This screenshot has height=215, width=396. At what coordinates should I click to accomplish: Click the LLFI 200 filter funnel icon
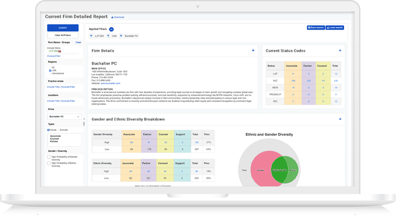(91, 36)
